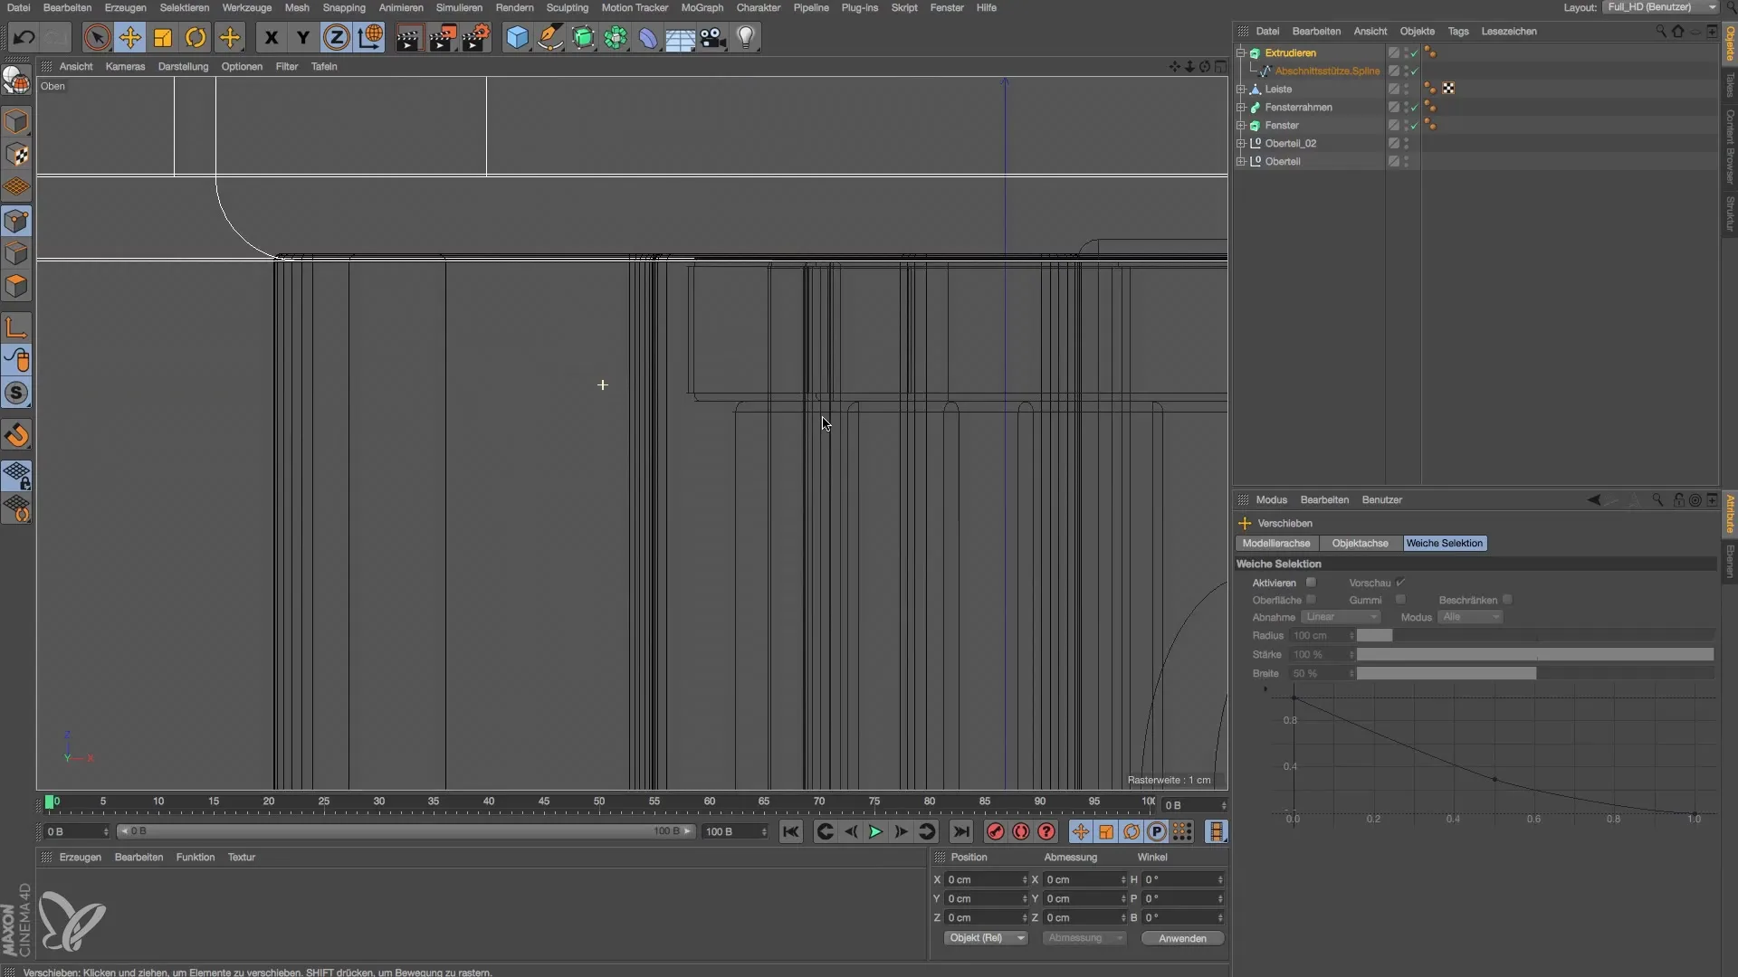This screenshot has height=977, width=1738.
Task: Click the make editable icon
Action: (16, 81)
